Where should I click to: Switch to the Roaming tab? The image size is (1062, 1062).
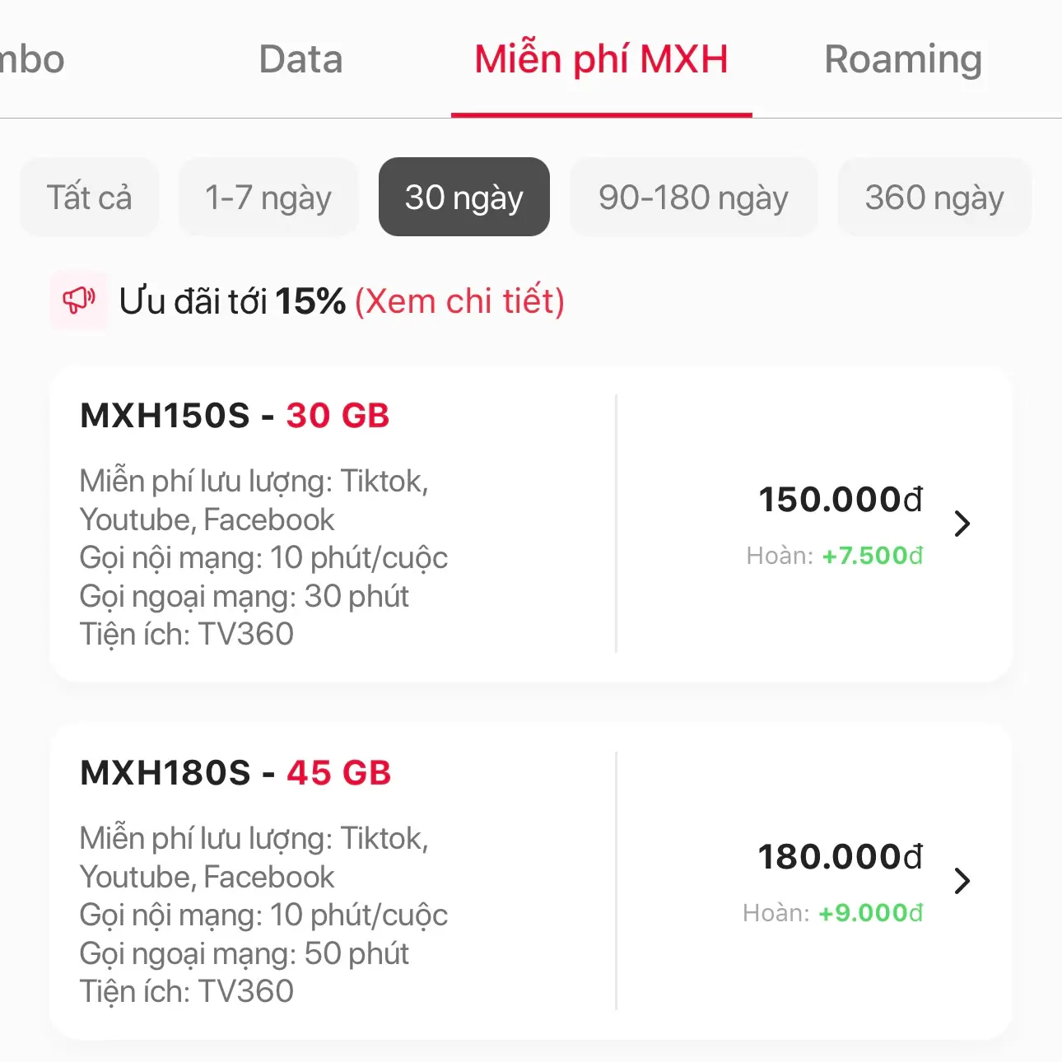tap(902, 59)
